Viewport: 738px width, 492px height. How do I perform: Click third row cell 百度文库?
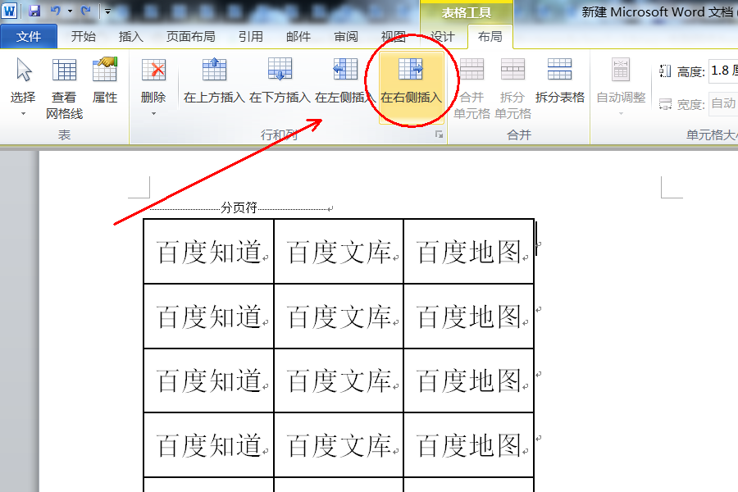(339, 380)
